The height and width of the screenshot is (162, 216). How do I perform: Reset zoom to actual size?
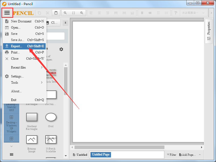click(73, 13)
